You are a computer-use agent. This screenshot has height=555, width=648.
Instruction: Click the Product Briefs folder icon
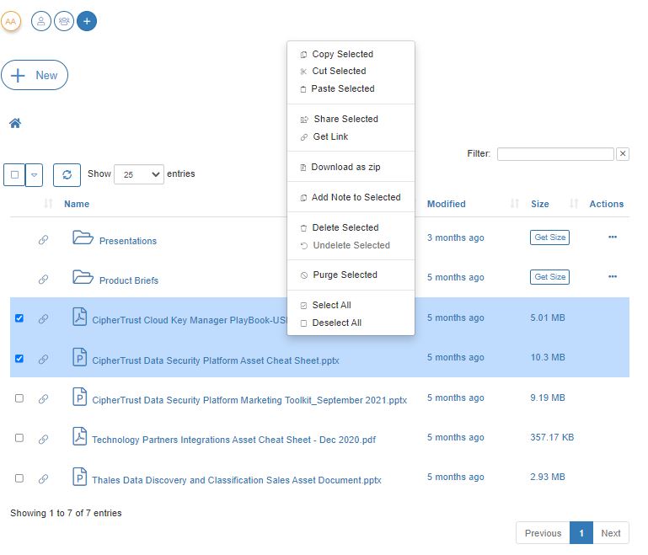[x=83, y=277]
